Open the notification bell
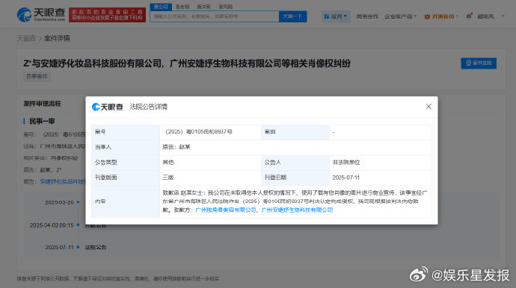This screenshot has height=288, width=516. 469,16
